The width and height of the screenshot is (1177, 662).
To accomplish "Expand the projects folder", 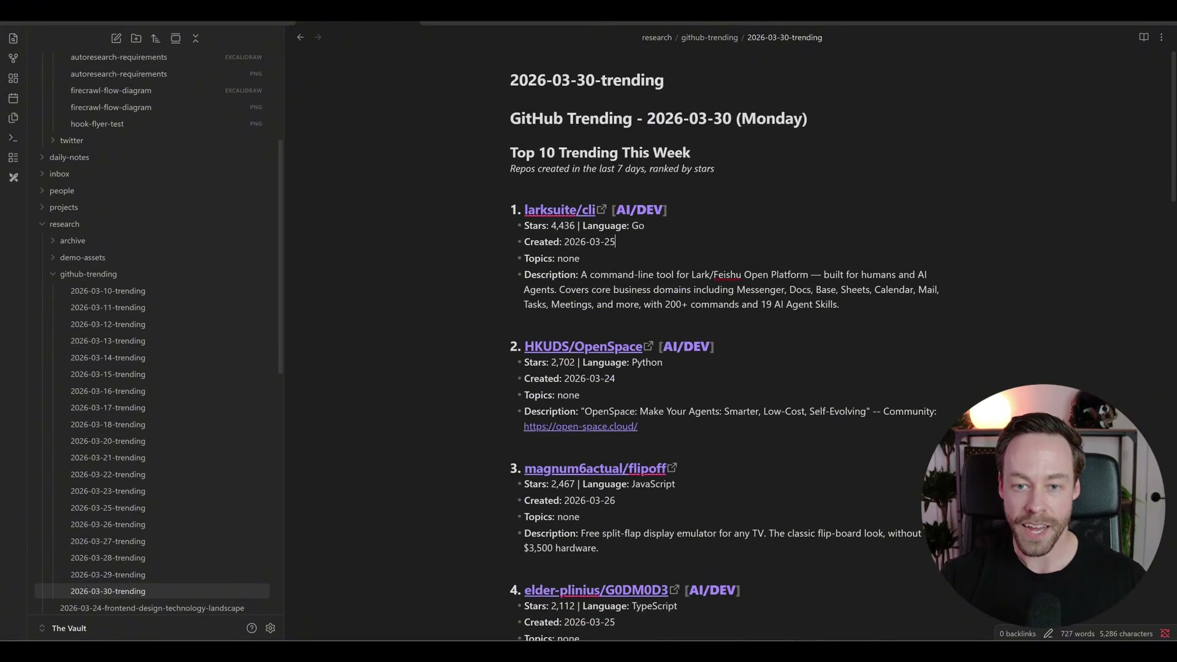I will (42, 207).
